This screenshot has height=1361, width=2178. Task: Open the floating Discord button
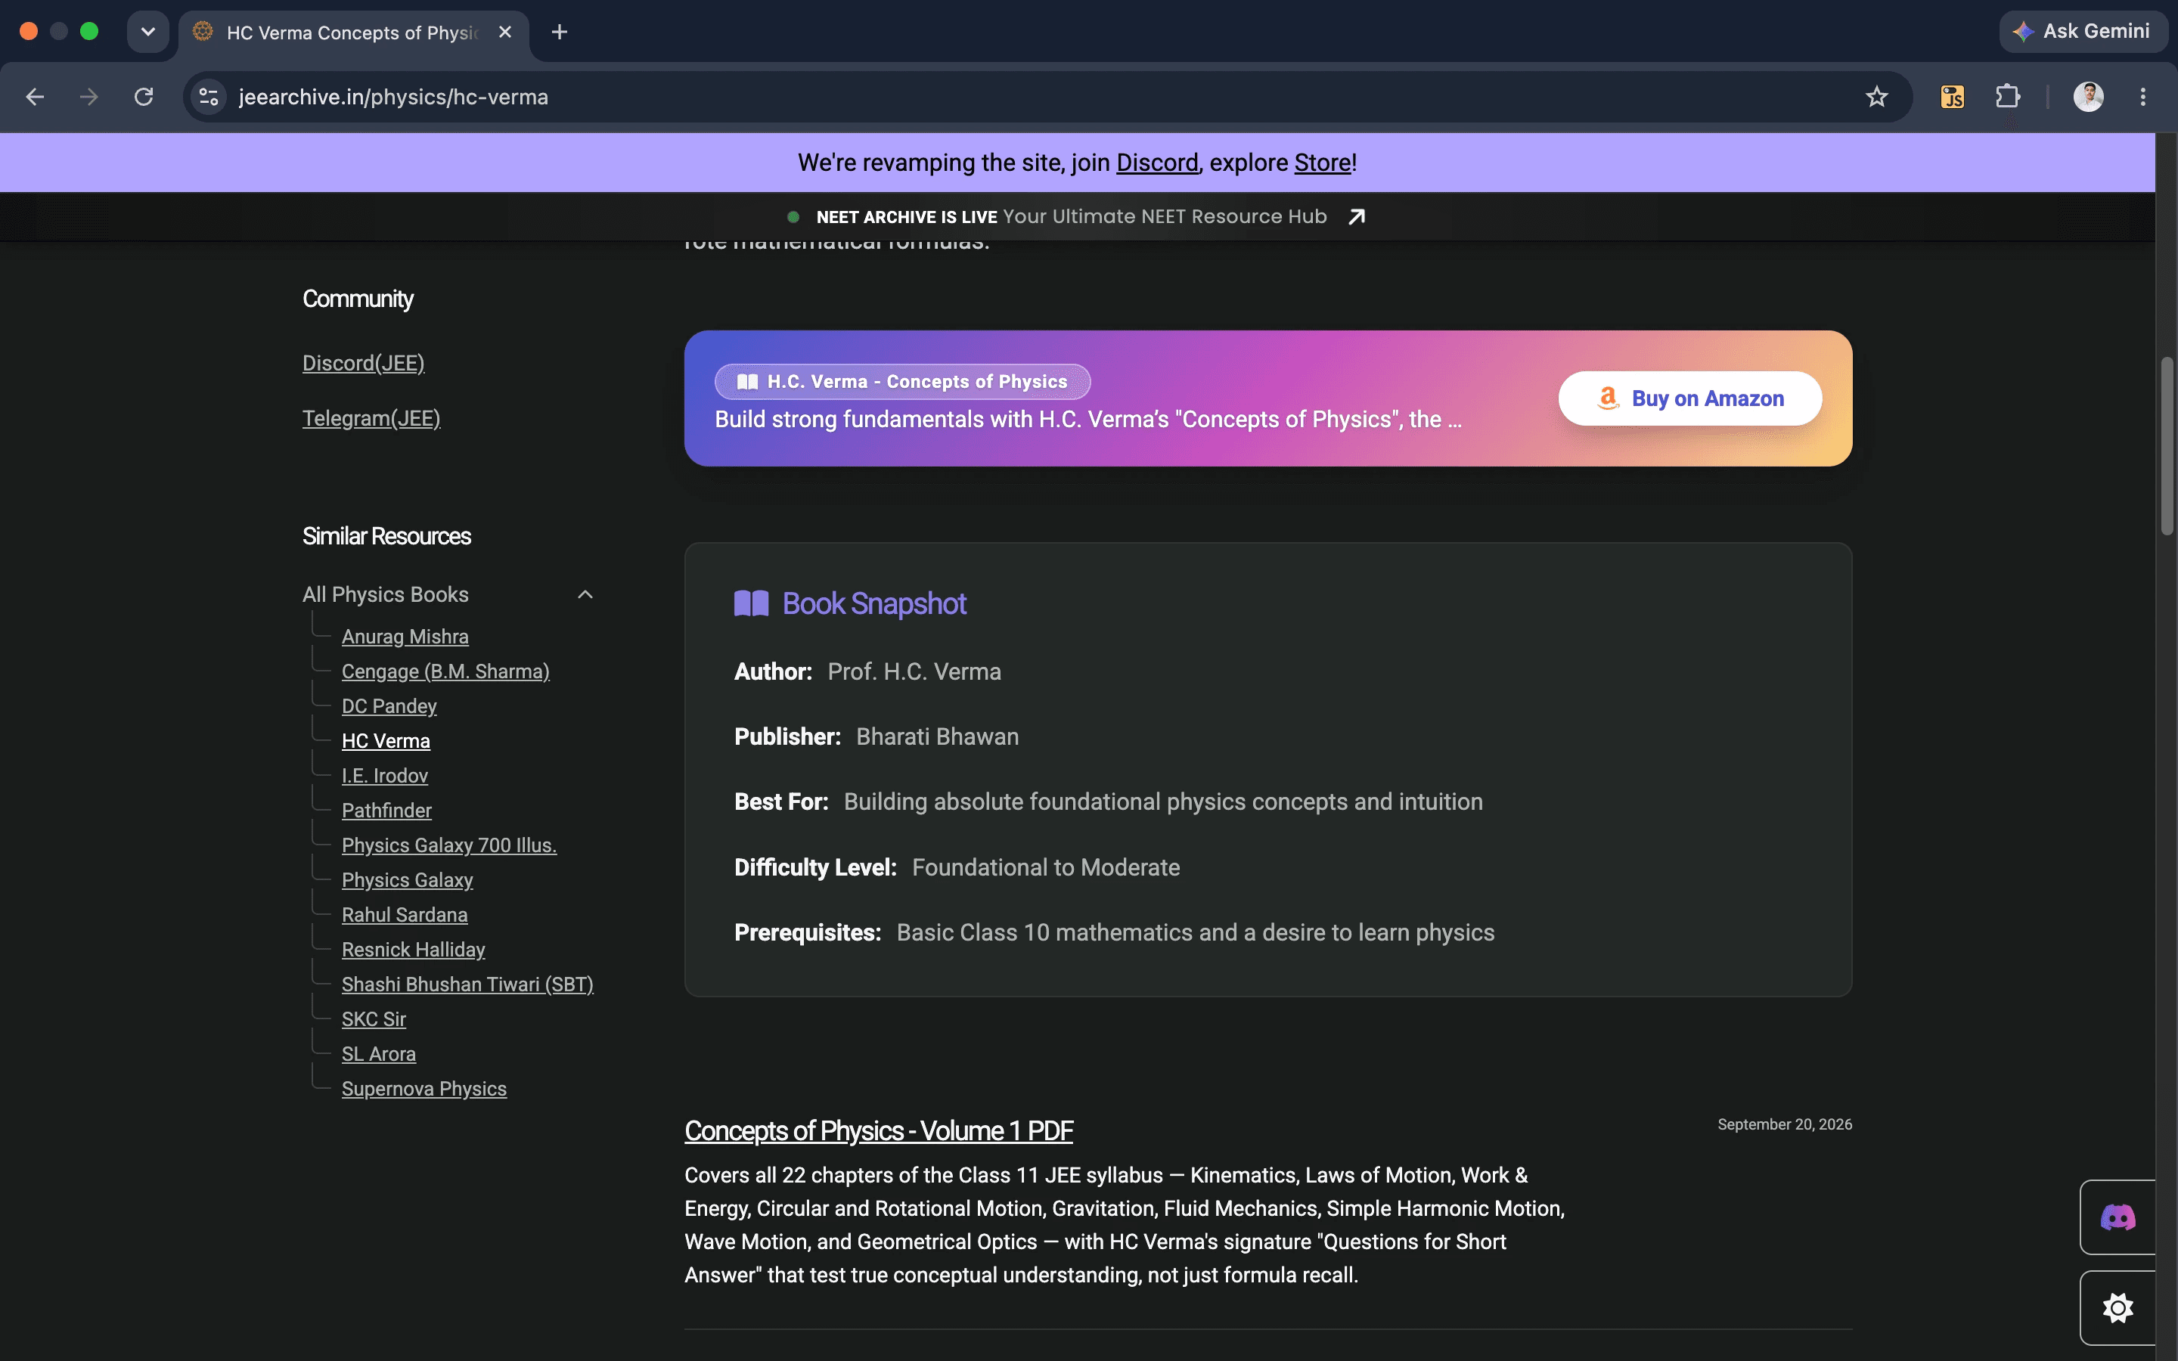click(x=2117, y=1217)
